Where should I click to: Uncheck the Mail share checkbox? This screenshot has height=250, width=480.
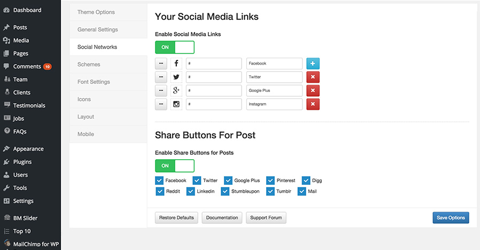click(x=302, y=192)
